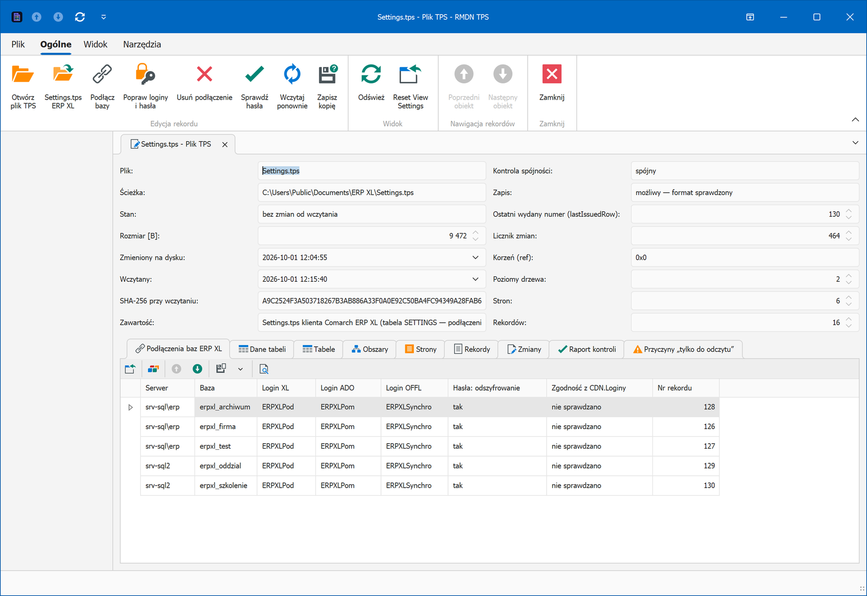
Task: Click into the Ścieżka path field
Action: coord(372,192)
